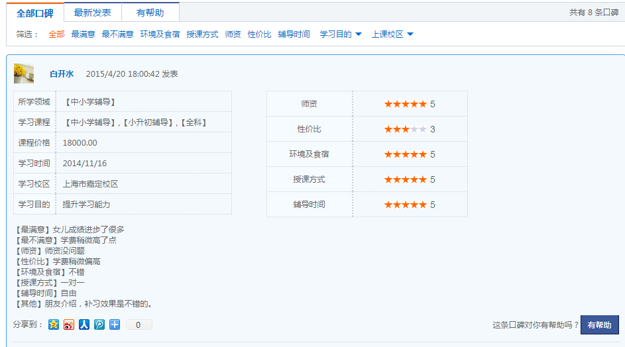
Task: Expand the 上课校区 filter dropdown
Action: [x=392, y=34]
